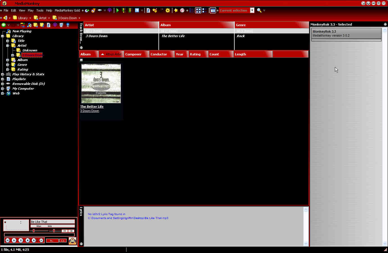Open the Artist breadcrumb dropdown
This screenshot has width=388, height=253.
[49, 18]
